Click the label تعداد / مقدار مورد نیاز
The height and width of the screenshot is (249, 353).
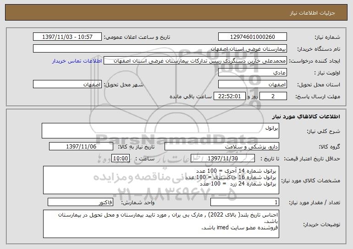pos(314,202)
